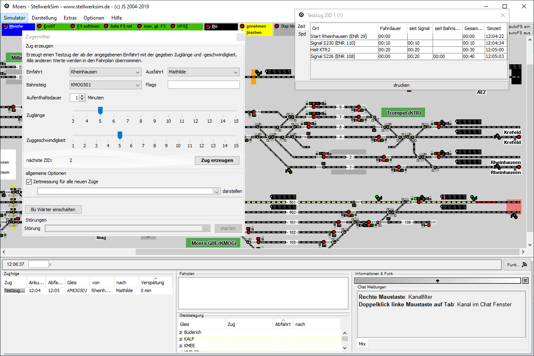Switch to the Spd tab
The width and height of the screenshot is (534, 356).
click(302, 34)
